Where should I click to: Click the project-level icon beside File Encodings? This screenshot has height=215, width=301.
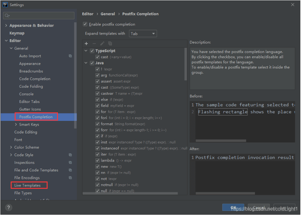click(70, 178)
